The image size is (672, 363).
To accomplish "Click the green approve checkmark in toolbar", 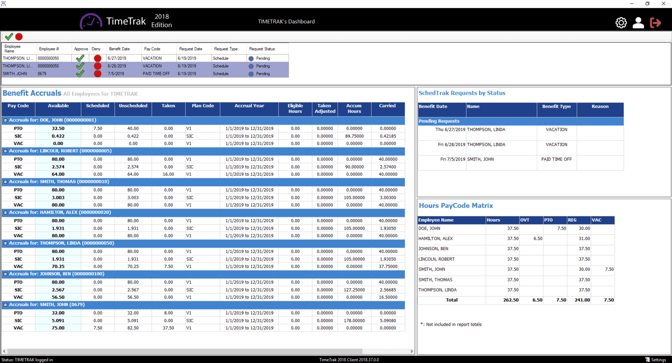I will [x=9, y=37].
